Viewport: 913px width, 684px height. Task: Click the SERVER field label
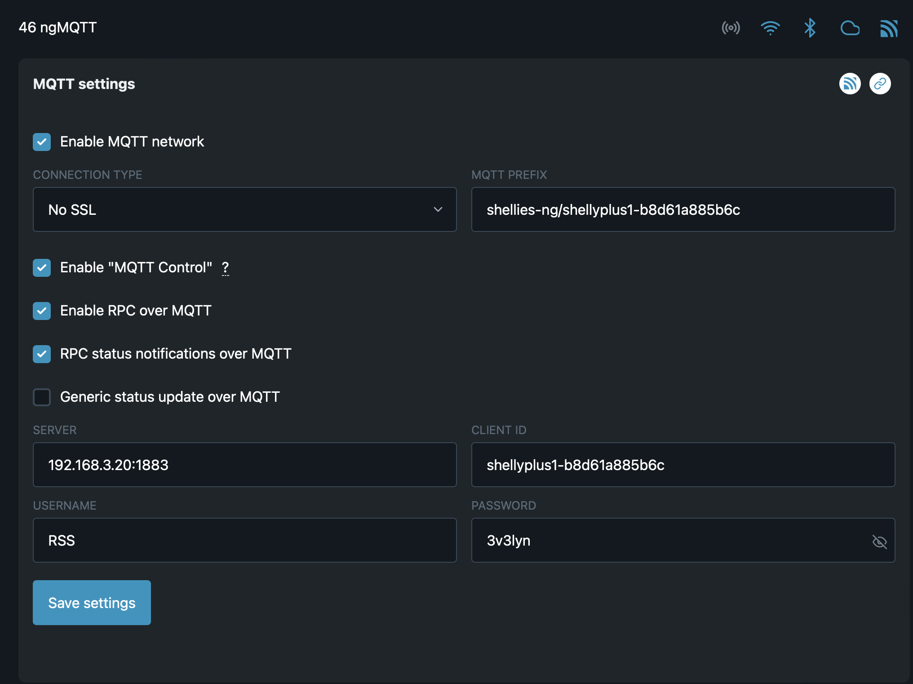55,430
